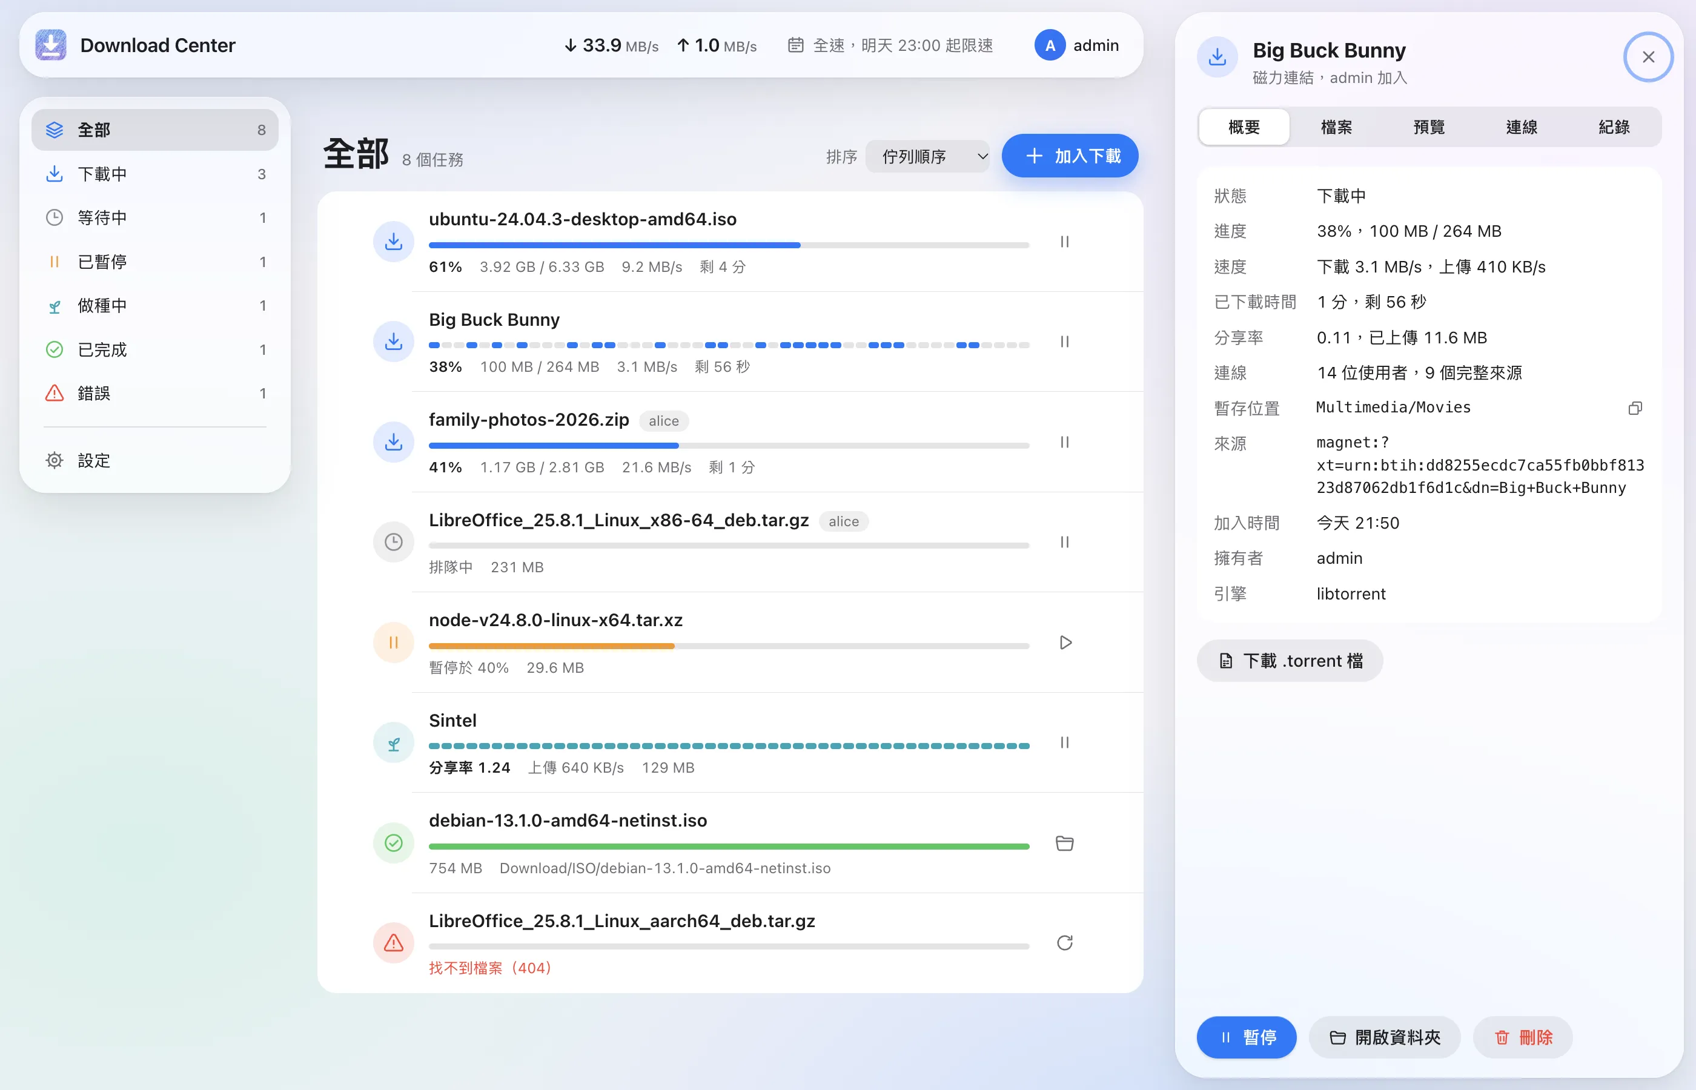Click the paused status icon of node-v24.8.0
Screen dimensions: 1696x1090
[x=394, y=642]
